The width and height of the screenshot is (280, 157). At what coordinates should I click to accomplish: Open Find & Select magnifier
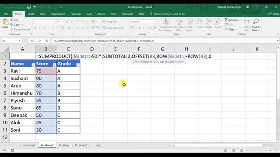[256, 22]
